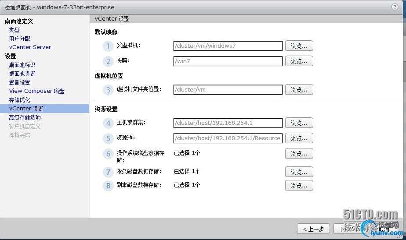Open 桌面池设置 (Pool settings) step
The height and width of the screenshot is (240, 406).
[x=22, y=74]
